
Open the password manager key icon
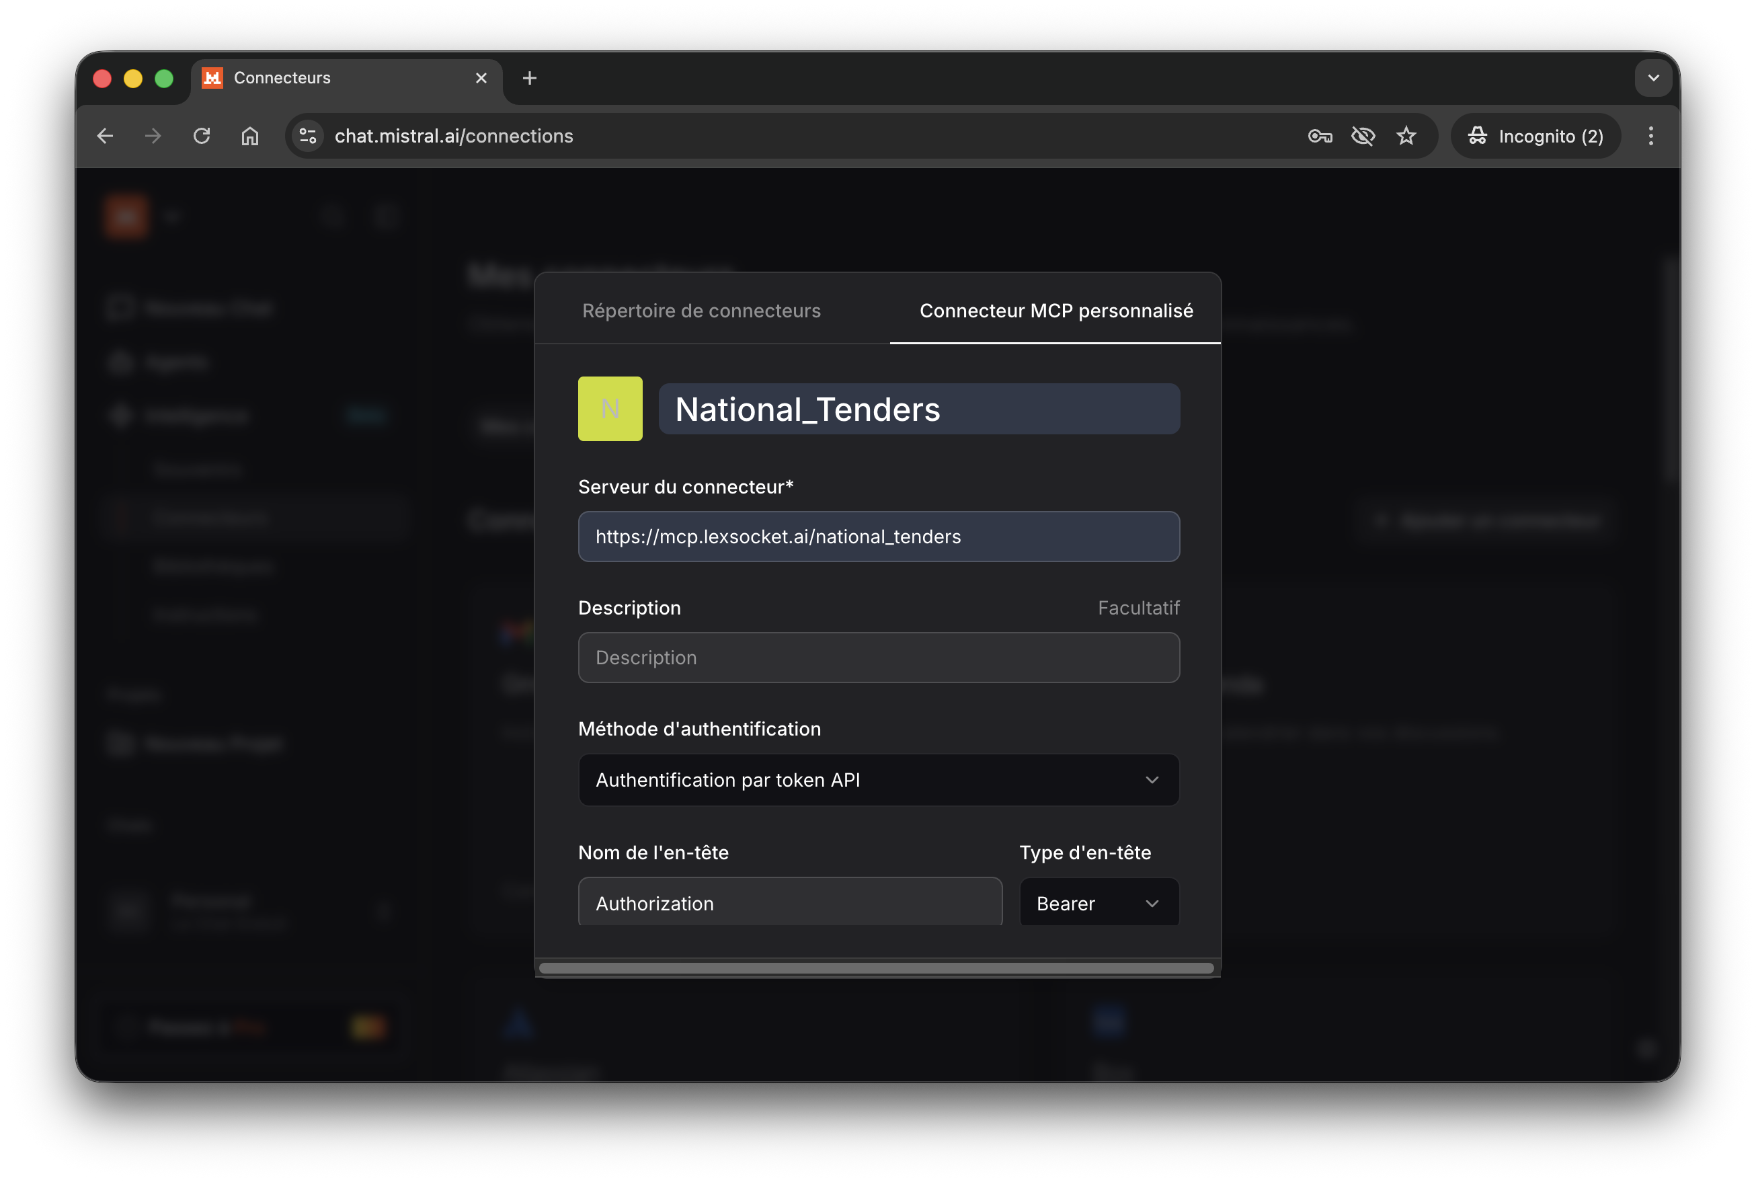tap(1320, 136)
